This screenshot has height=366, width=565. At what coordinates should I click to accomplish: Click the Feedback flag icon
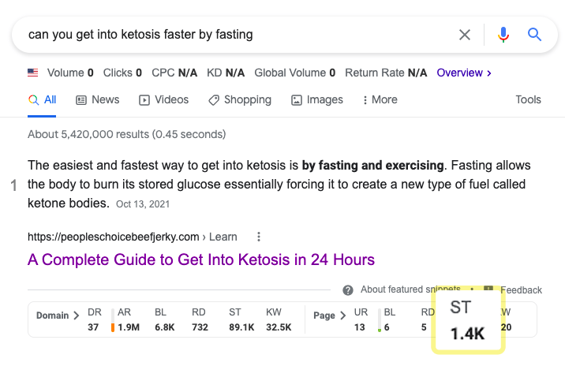[488, 288]
